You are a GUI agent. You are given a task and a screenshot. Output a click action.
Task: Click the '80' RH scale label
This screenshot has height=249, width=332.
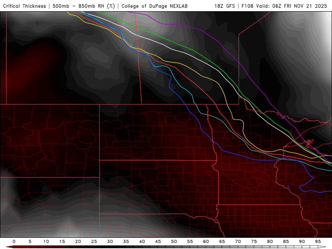[270, 242]
